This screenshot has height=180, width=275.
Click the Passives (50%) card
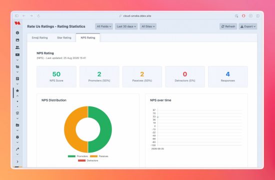point(142,76)
